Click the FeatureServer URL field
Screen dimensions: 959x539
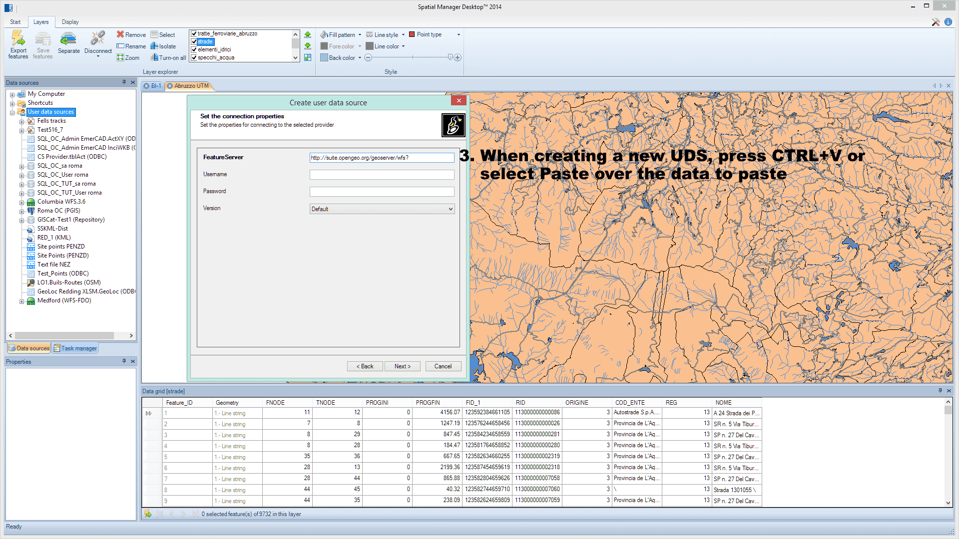pos(382,158)
